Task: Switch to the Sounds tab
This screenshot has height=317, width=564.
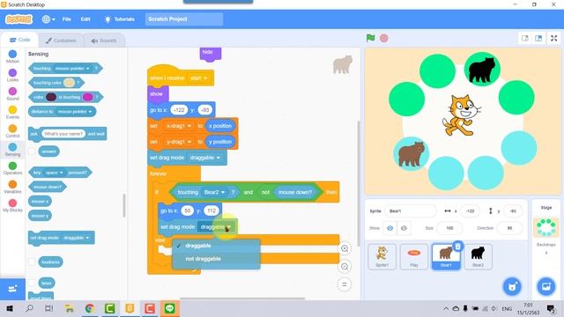Action: click(104, 41)
